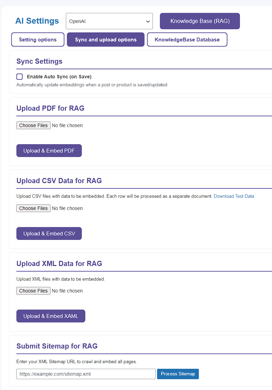This screenshot has width=272, height=390.
Task: Choose files for XML upload
Action: click(33, 291)
